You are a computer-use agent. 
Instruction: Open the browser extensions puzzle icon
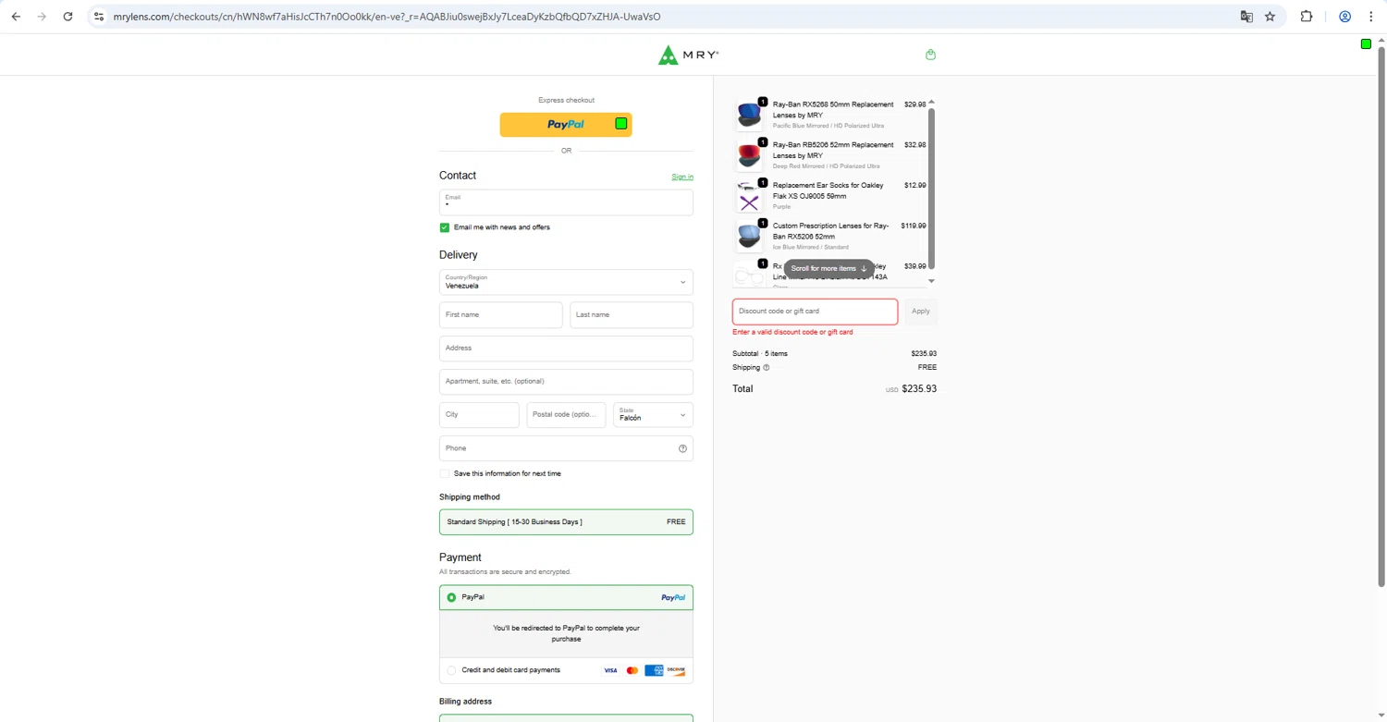pos(1307,17)
